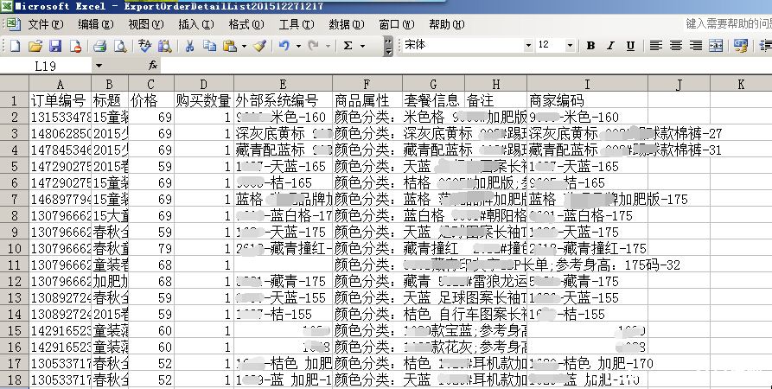The image size is (772, 389).
Task: Open Print Preview magnifier icon
Action: [x=119, y=46]
